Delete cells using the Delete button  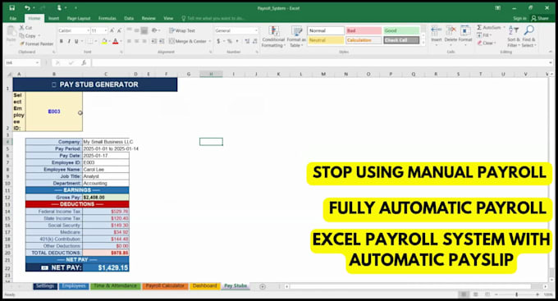pos(451,35)
